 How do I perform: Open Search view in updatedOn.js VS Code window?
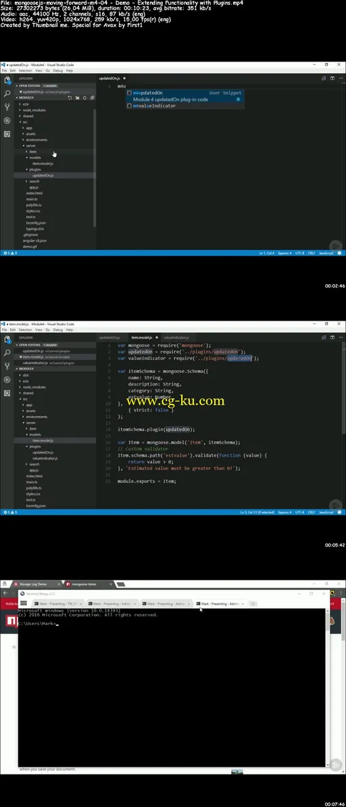(x=7, y=93)
